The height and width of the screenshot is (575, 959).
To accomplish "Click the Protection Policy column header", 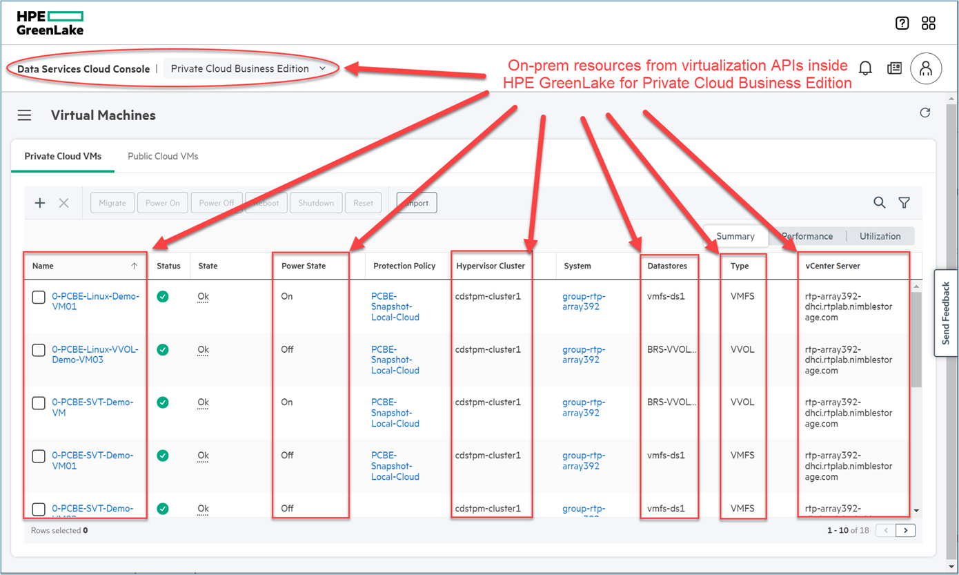I will [x=404, y=266].
